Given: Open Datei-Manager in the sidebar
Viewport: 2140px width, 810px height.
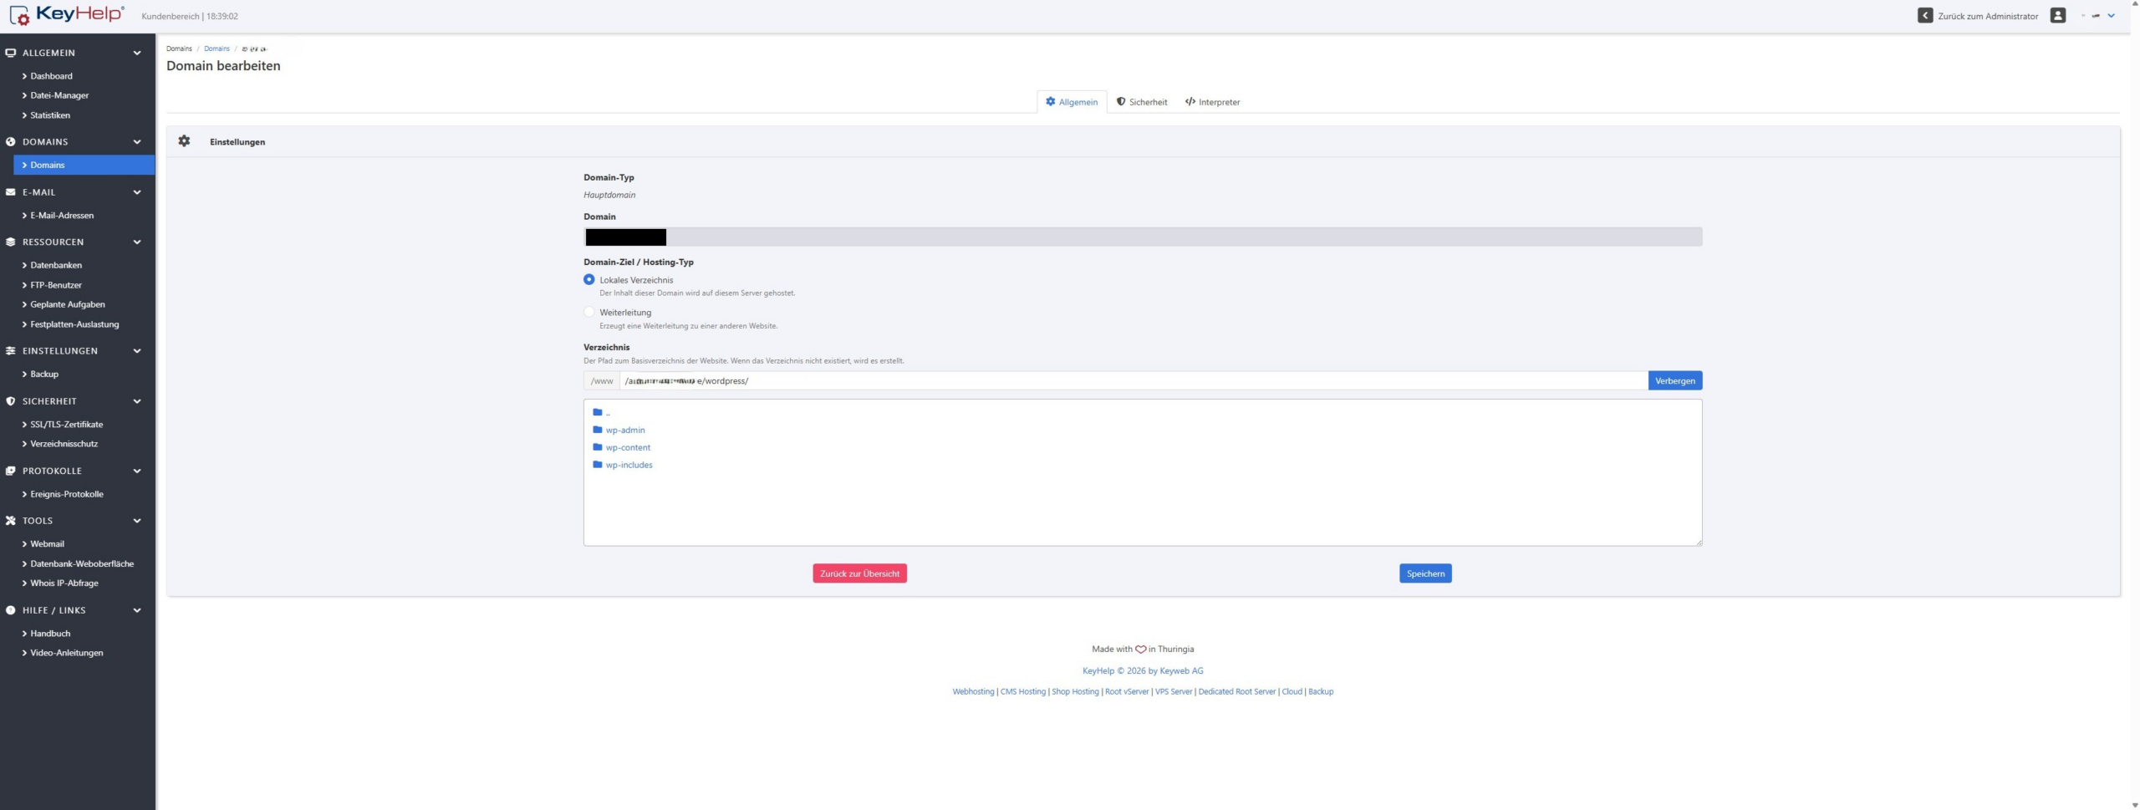Looking at the screenshot, I should (x=59, y=95).
